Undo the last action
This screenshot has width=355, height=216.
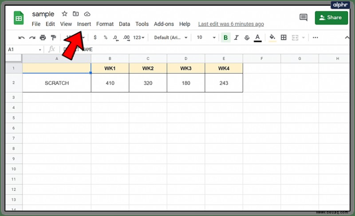(x=21, y=38)
